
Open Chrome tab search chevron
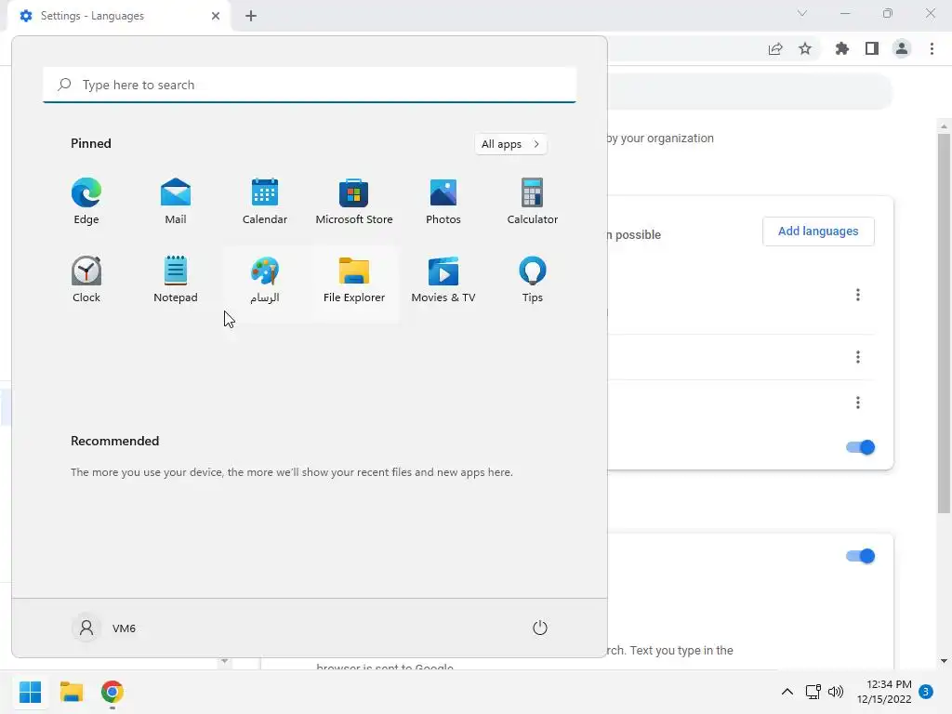pos(802,13)
